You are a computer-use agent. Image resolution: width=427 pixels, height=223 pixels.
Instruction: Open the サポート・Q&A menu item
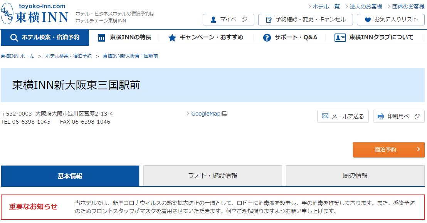[x=290, y=38]
